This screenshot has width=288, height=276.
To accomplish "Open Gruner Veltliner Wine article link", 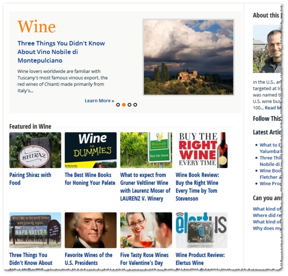I will (x=145, y=187).
